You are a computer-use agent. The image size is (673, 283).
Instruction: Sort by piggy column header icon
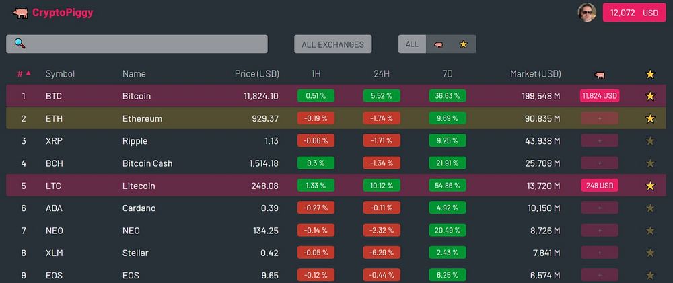[x=600, y=74]
